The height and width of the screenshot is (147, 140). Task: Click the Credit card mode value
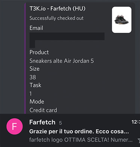point(43,110)
